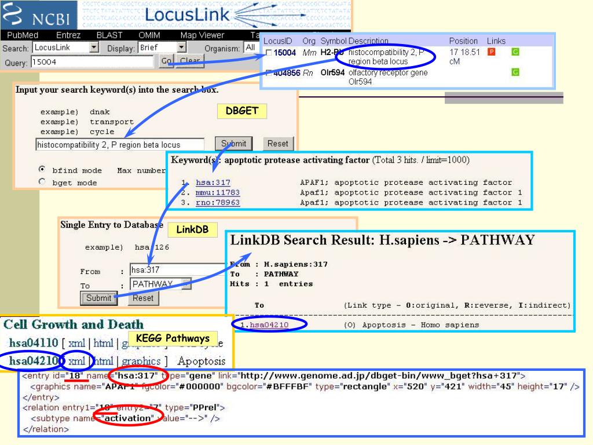Viewport: 593px width, 445px height.
Task: Click the Clear button next to Query
Action: click(189, 60)
